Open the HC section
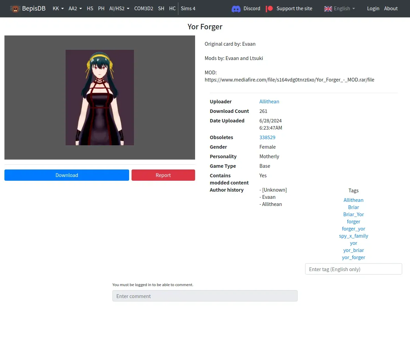 click(172, 9)
